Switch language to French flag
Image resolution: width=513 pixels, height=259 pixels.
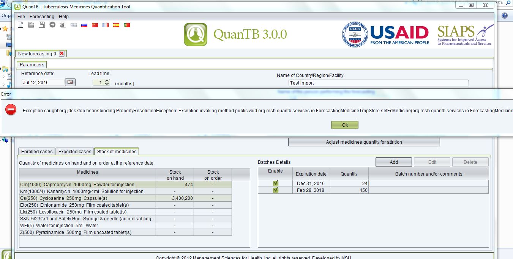(x=106, y=25)
